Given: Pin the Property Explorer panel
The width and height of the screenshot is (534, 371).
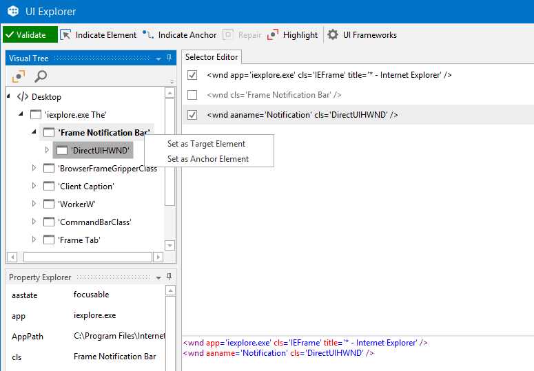Looking at the screenshot, I should tap(169, 277).
